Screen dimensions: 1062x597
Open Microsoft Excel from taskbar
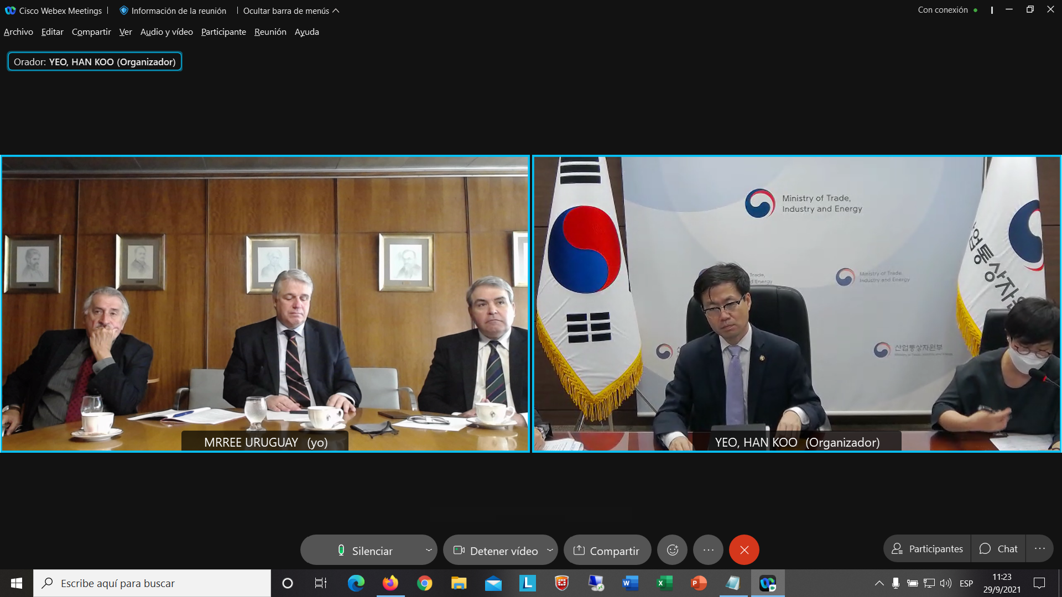pyautogui.click(x=664, y=583)
